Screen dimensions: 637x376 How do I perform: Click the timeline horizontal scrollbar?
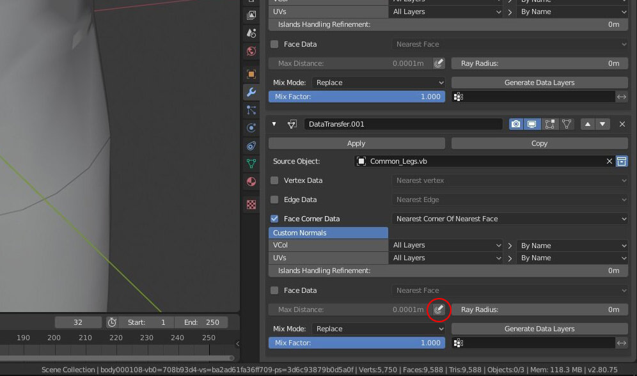[116, 358]
